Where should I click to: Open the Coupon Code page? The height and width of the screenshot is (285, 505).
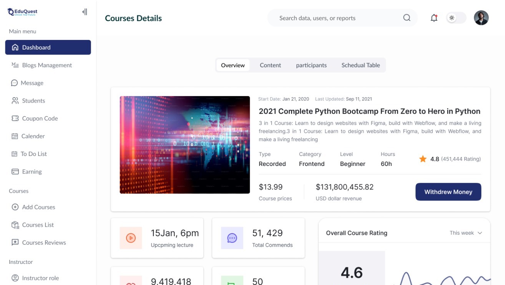(40, 118)
